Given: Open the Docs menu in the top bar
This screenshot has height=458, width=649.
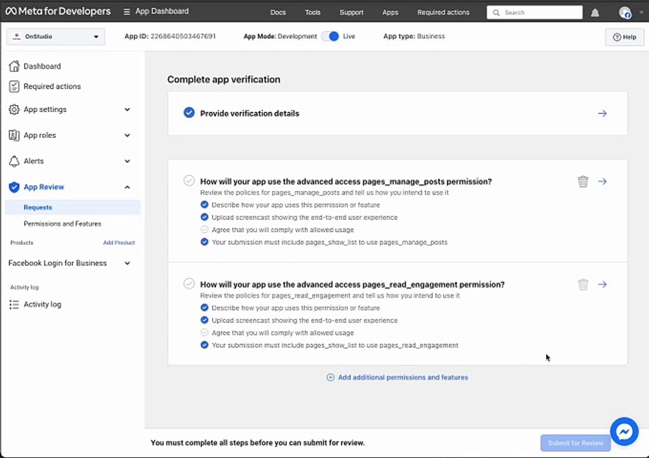Looking at the screenshot, I should pyautogui.click(x=277, y=13).
